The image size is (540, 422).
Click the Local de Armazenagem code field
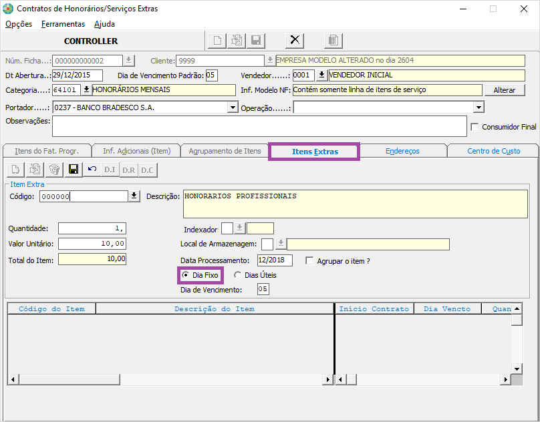tap(267, 244)
